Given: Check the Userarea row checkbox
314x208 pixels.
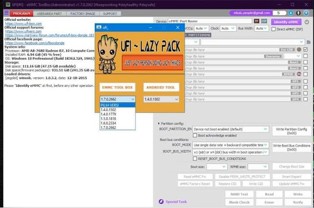Looking at the screenshot, I should 306,56.
